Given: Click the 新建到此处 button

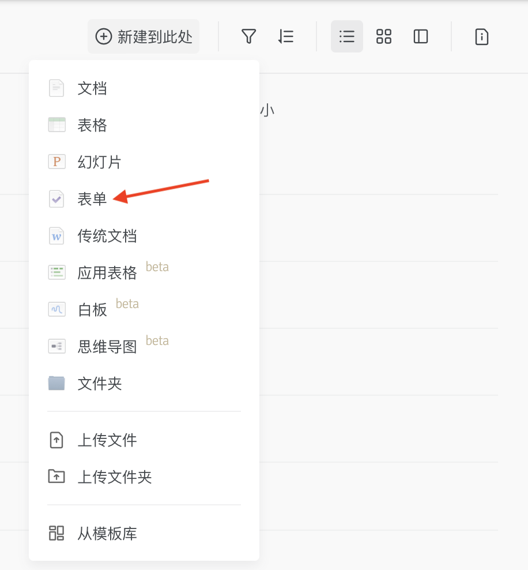Looking at the screenshot, I should point(144,36).
